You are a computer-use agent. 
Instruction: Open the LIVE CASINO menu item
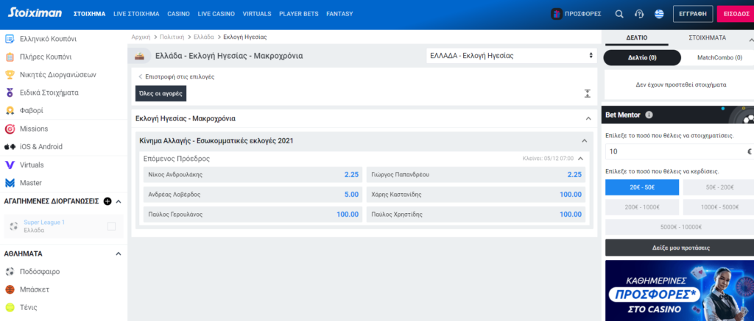click(216, 14)
